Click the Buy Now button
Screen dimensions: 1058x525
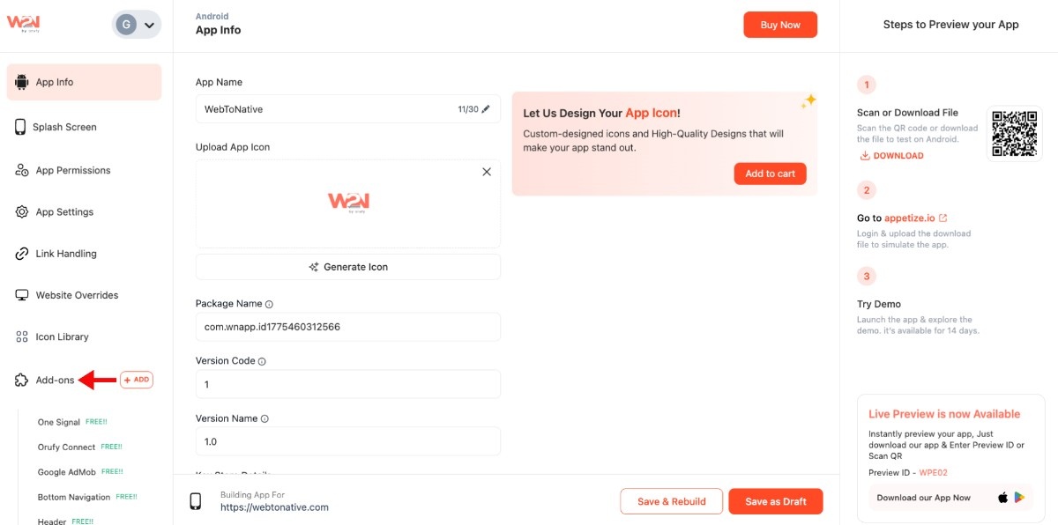(x=780, y=25)
